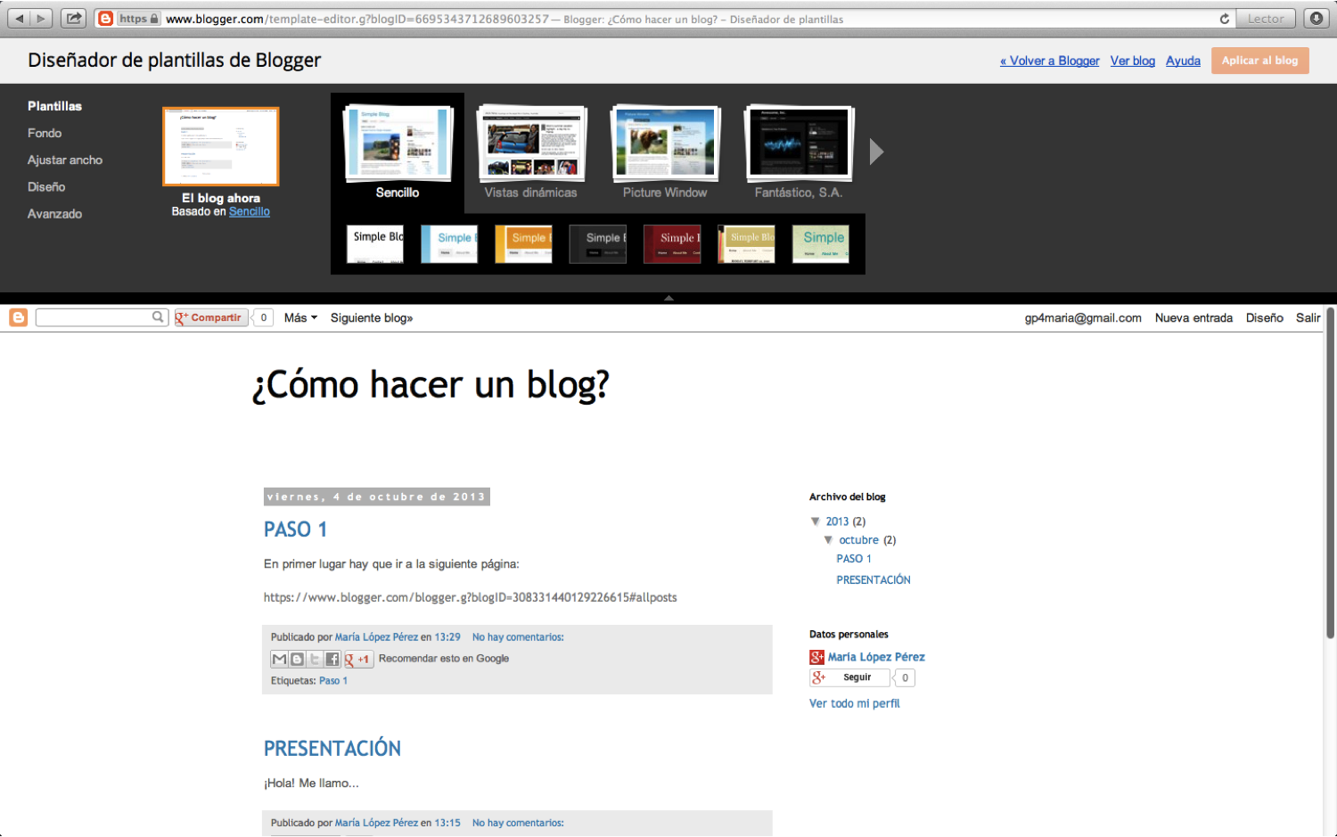Click Volver a Blogger link
1337x837 pixels.
click(1050, 61)
